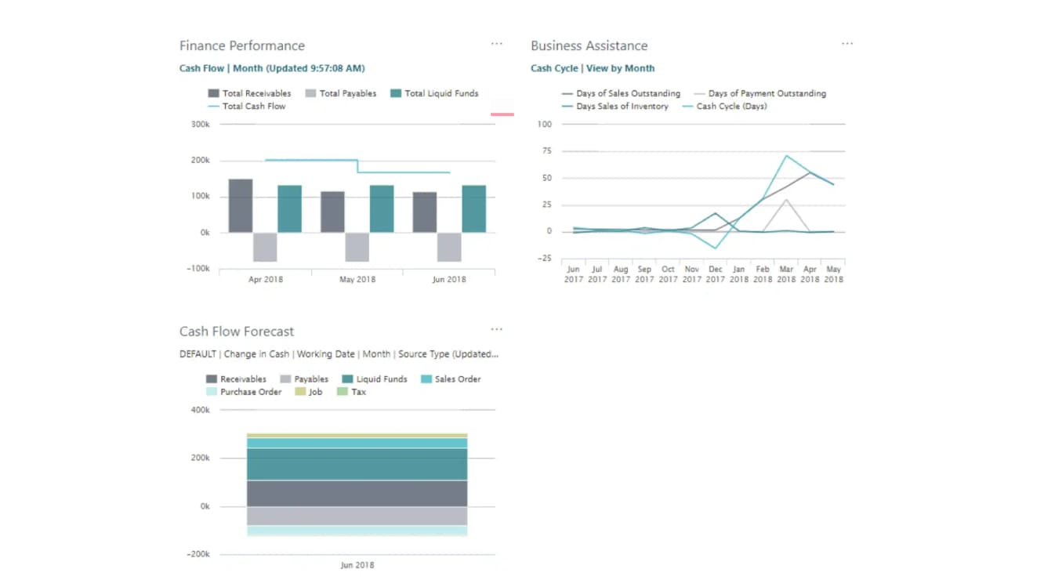Open the Cash Cycle | View by Month link

point(592,68)
